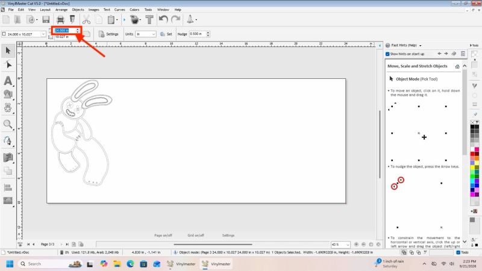Open File Explorer from the taskbar
This screenshot has height=271, width=482.
point(117,264)
